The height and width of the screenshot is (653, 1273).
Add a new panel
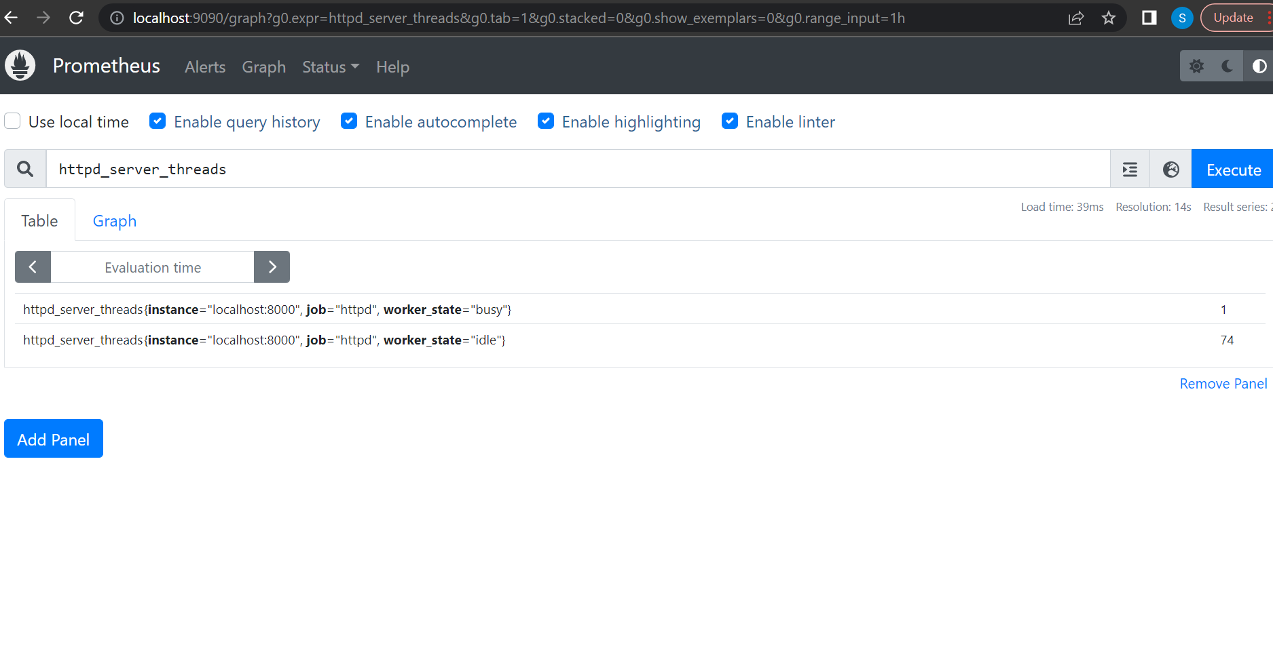54,439
